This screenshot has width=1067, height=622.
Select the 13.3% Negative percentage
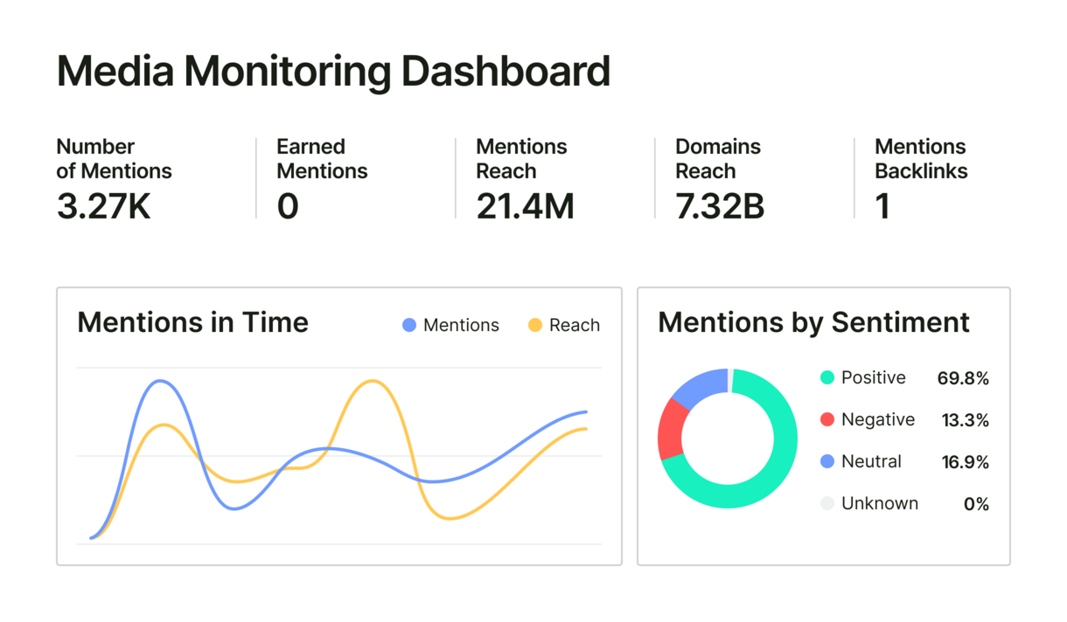(965, 420)
